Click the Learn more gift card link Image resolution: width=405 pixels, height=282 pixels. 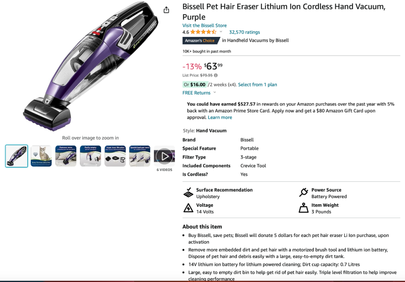tap(220, 117)
